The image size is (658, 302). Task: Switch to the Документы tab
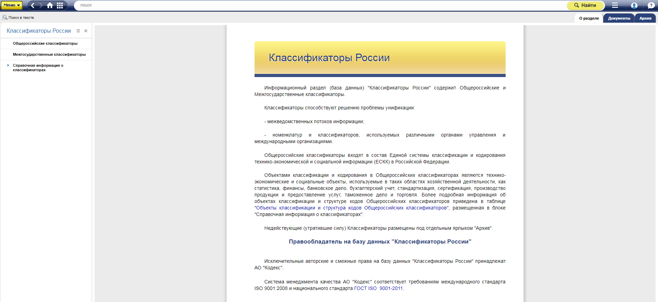click(619, 18)
